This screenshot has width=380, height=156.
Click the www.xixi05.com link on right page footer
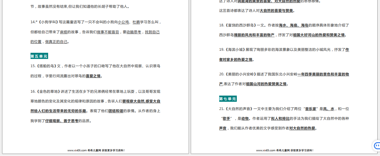coord(266,150)
